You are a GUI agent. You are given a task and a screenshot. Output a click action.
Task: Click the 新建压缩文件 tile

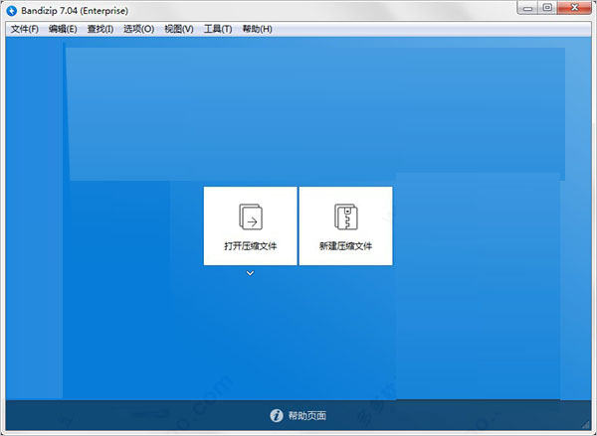pos(345,225)
